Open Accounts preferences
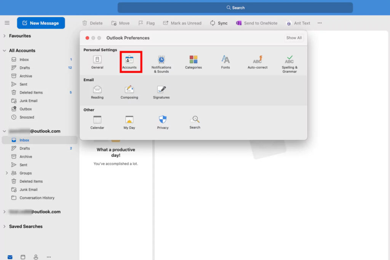390x260 pixels. click(129, 62)
